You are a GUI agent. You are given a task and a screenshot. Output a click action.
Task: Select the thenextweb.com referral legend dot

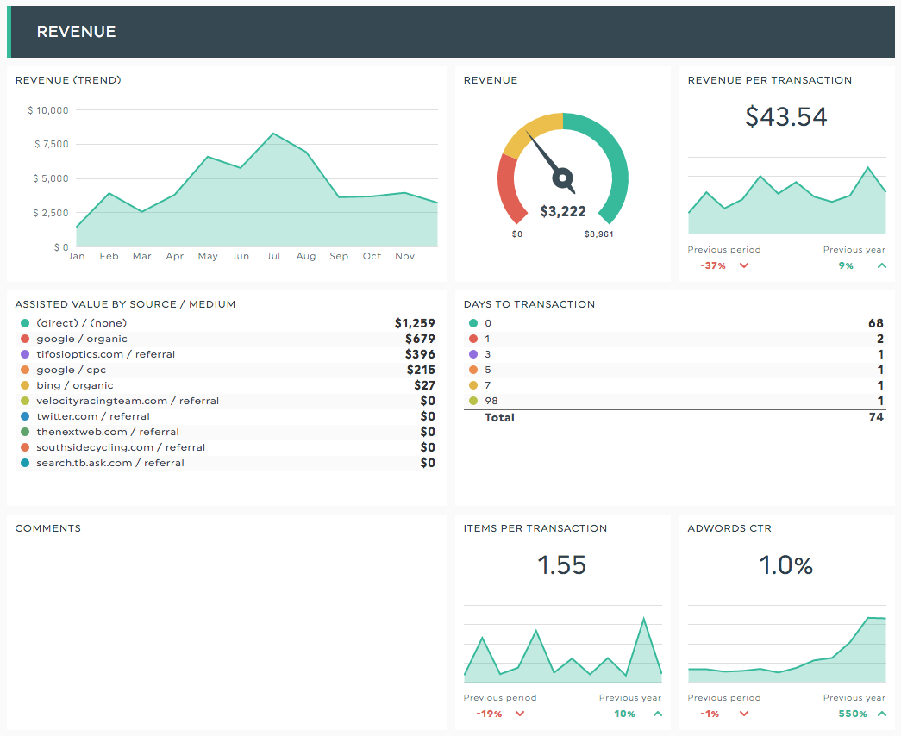pyautogui.click(x=25, y=432)
